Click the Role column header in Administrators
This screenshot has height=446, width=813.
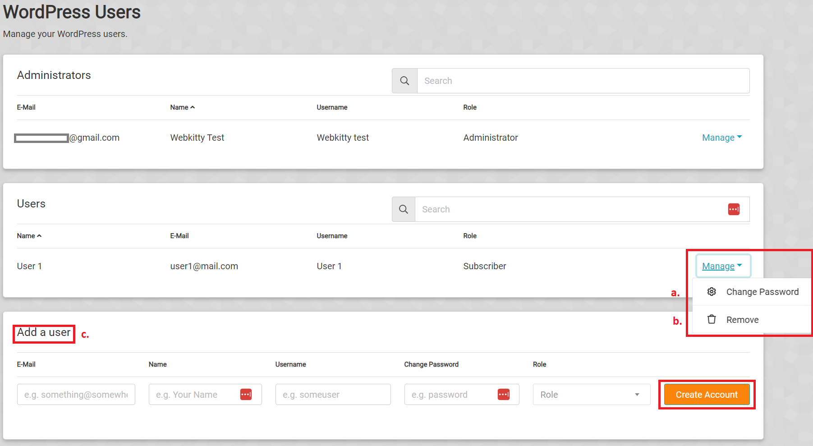pyautogui.click(x=470, y=107)
